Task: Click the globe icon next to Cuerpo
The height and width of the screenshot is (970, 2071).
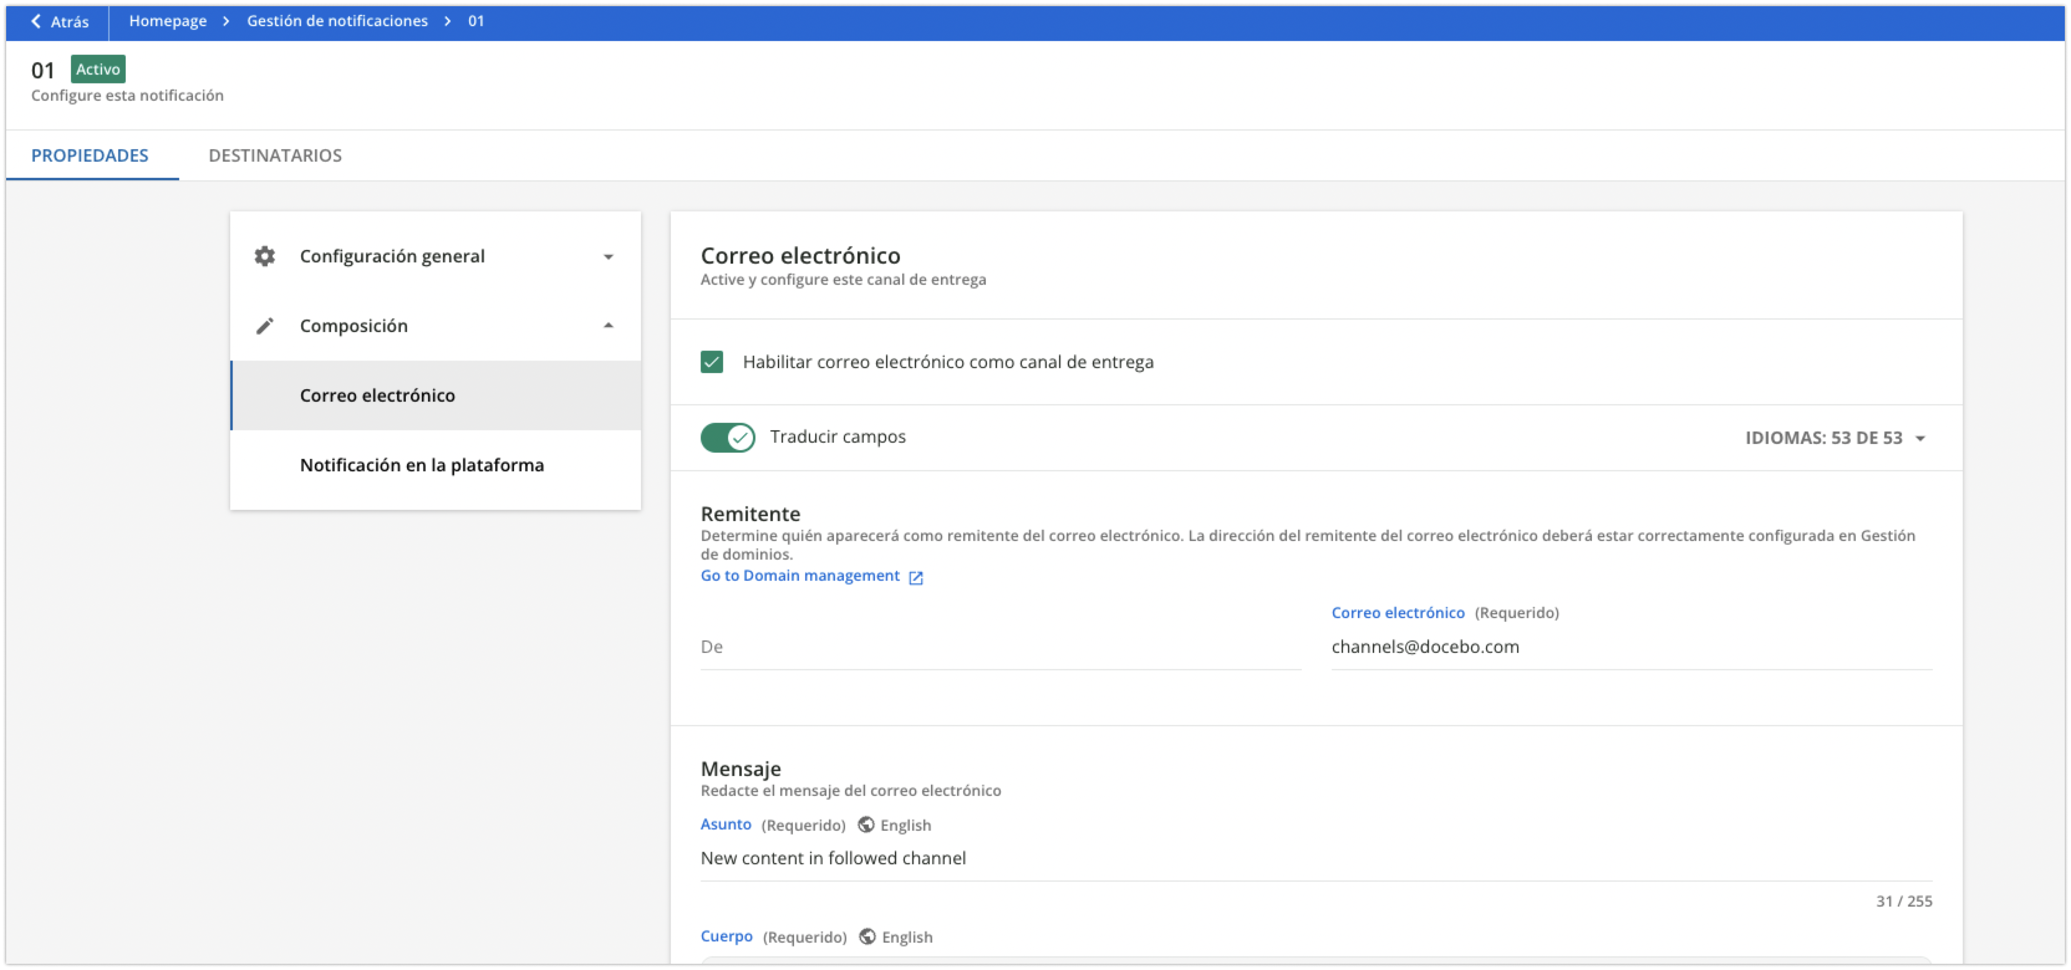Action: coord(867,937)
